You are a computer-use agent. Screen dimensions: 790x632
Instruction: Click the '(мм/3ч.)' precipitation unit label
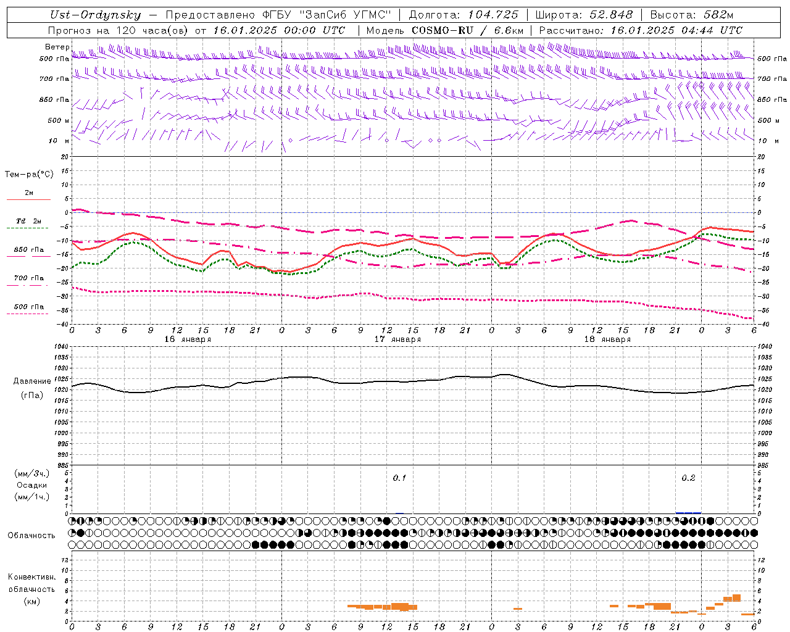(x=31, y=473)
